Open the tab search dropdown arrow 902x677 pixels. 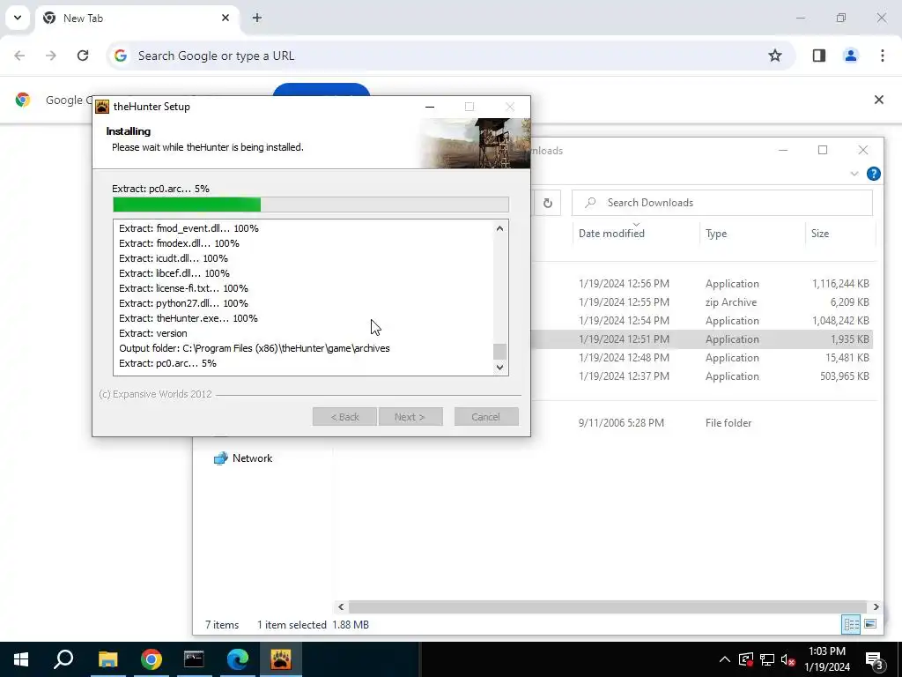(18, 18)
